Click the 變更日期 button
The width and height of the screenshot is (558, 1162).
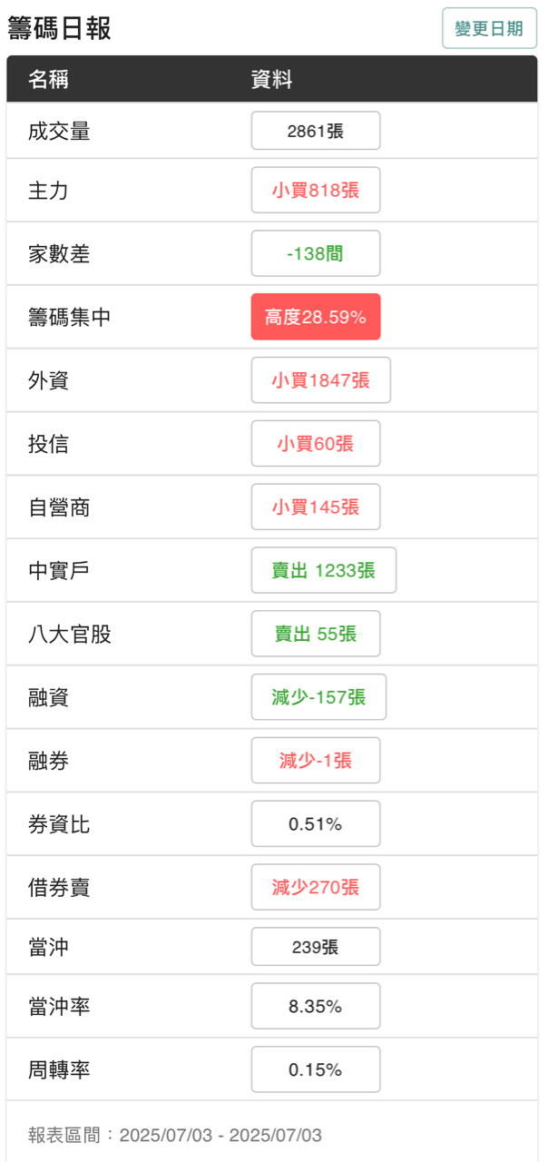[489, 28]
